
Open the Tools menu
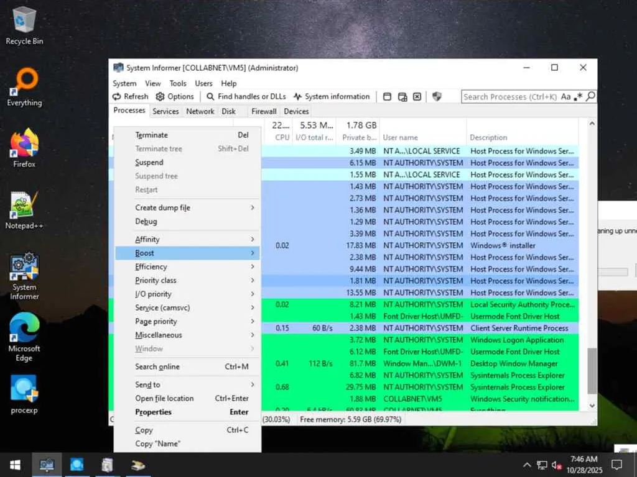coord(178,83)
